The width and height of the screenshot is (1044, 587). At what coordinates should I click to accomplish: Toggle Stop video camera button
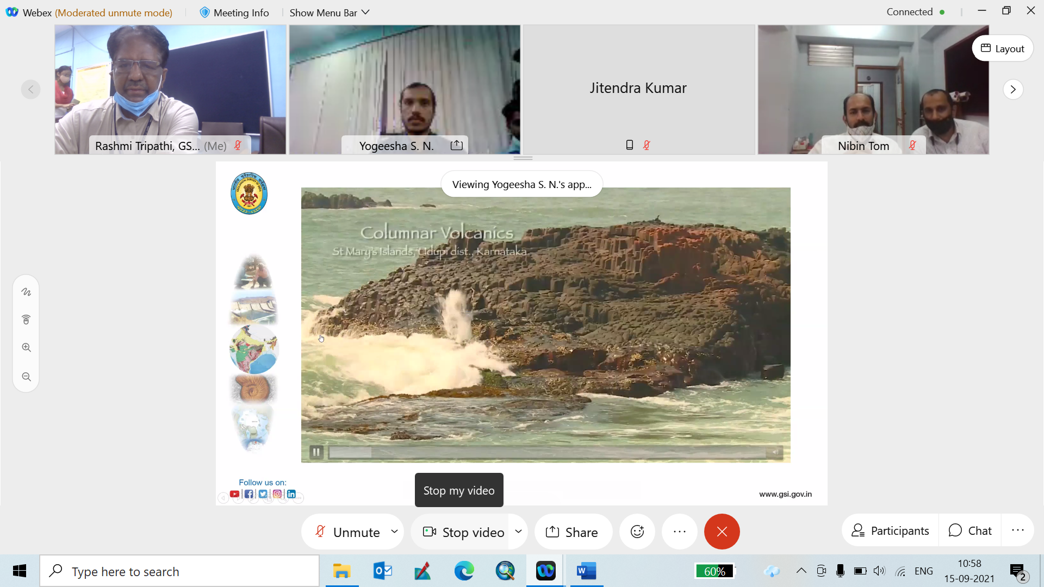(x=464, y=532)
